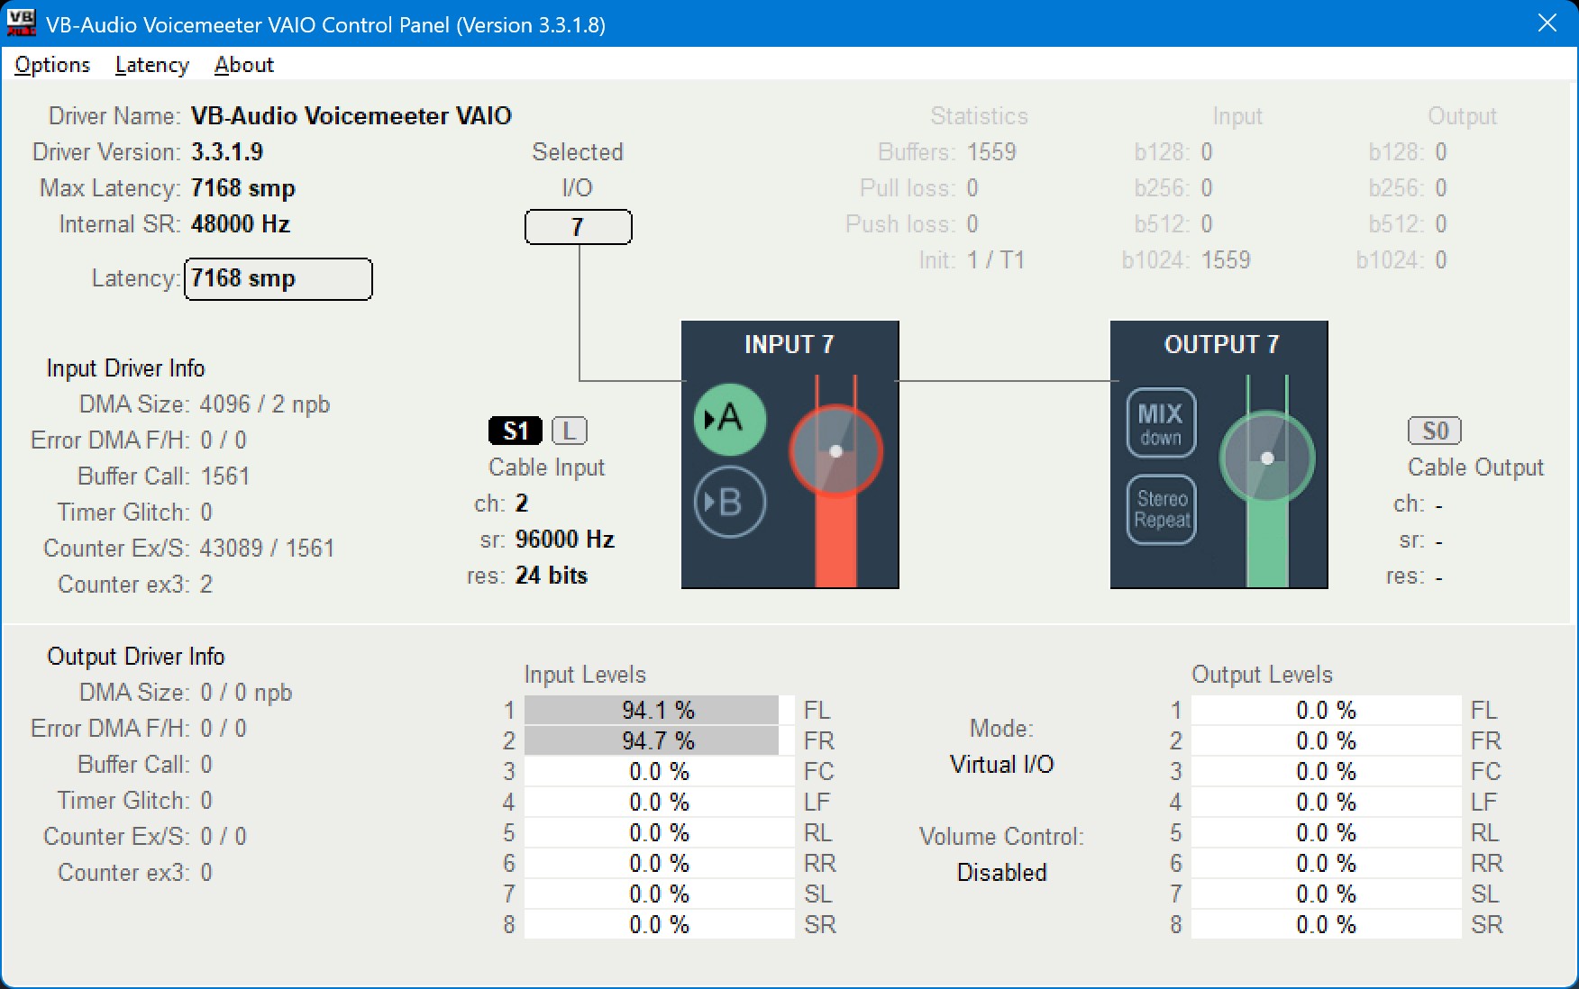Open the About menu
This screenshot has height=989, width=1579.
[244, 65]
